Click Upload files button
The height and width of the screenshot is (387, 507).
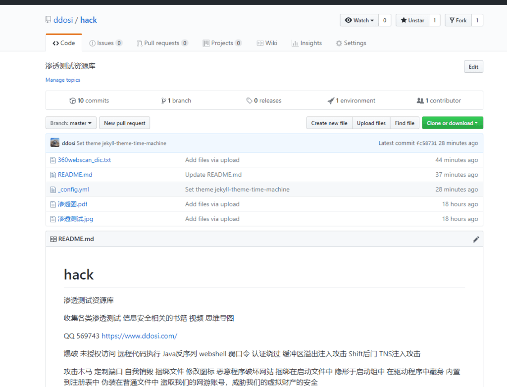point(371,123)
